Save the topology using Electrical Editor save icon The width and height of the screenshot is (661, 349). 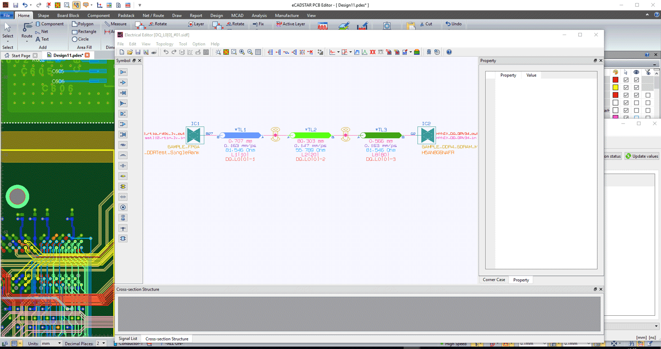[138, 52]
